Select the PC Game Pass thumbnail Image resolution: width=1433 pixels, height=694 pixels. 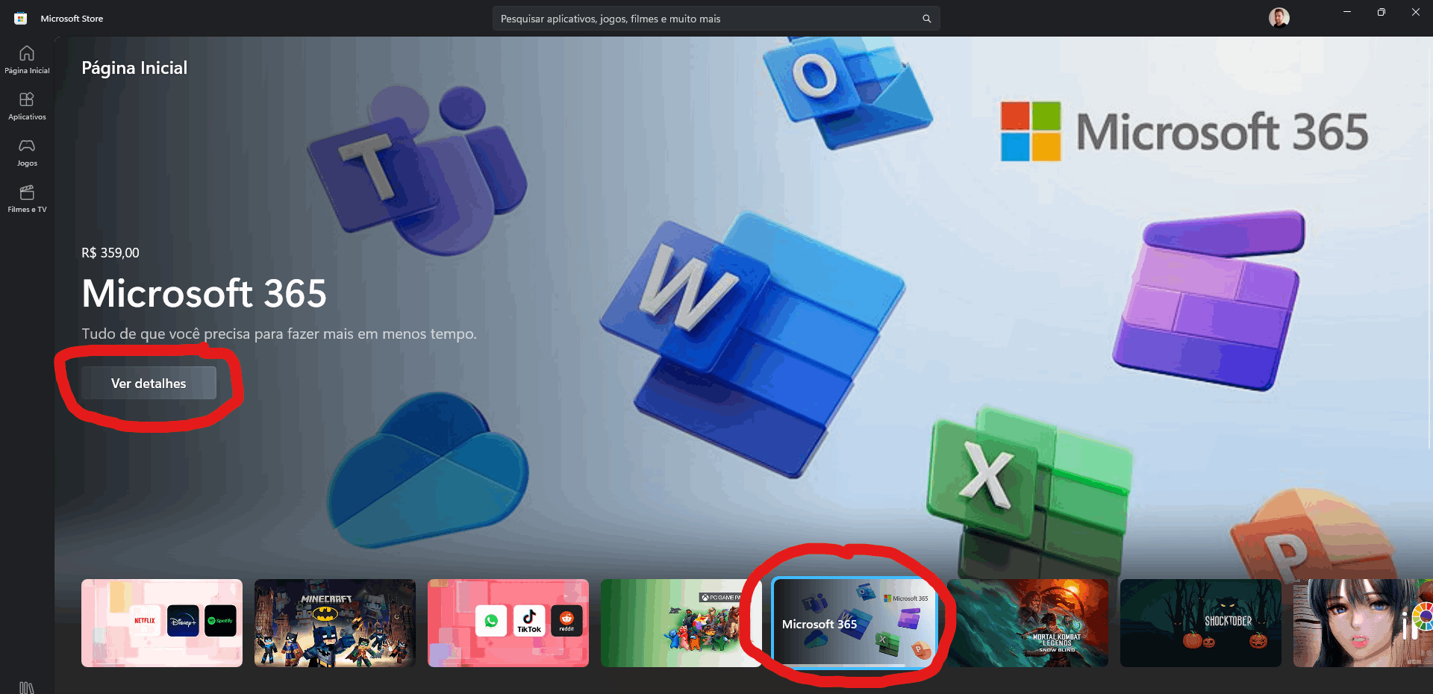(x=681, y=623)
